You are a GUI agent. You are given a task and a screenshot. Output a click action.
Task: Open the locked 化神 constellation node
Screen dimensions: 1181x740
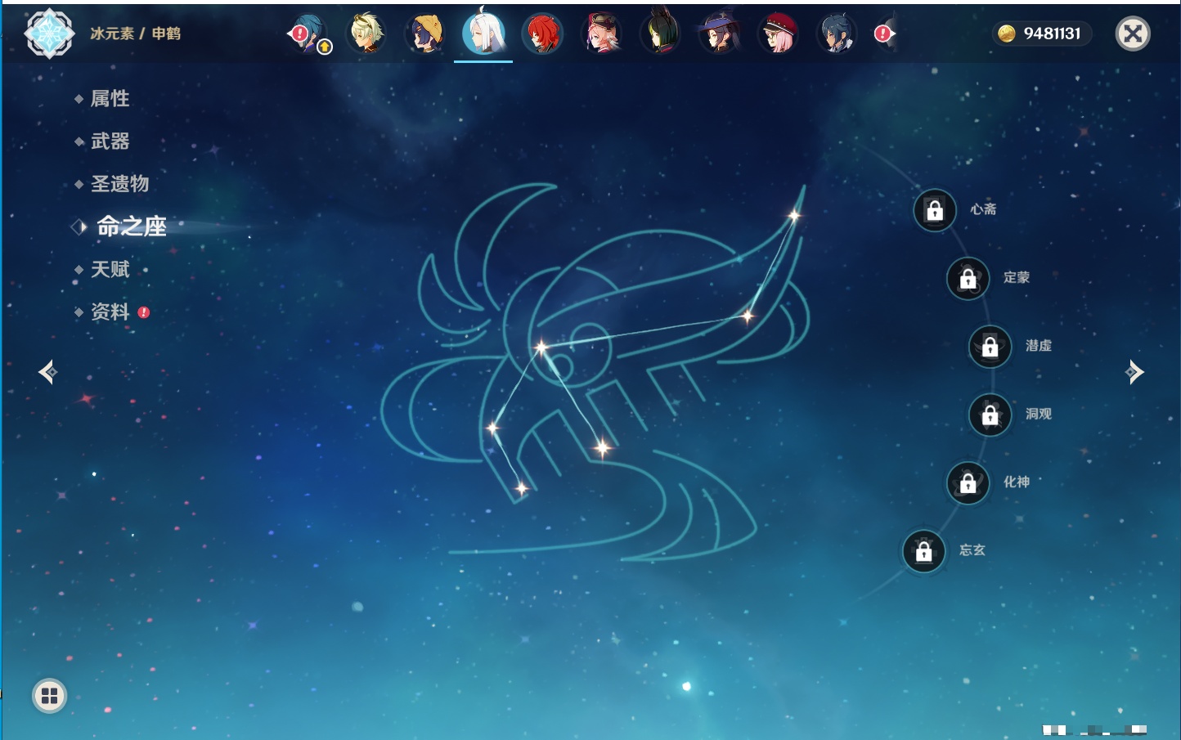click(968, 483)
